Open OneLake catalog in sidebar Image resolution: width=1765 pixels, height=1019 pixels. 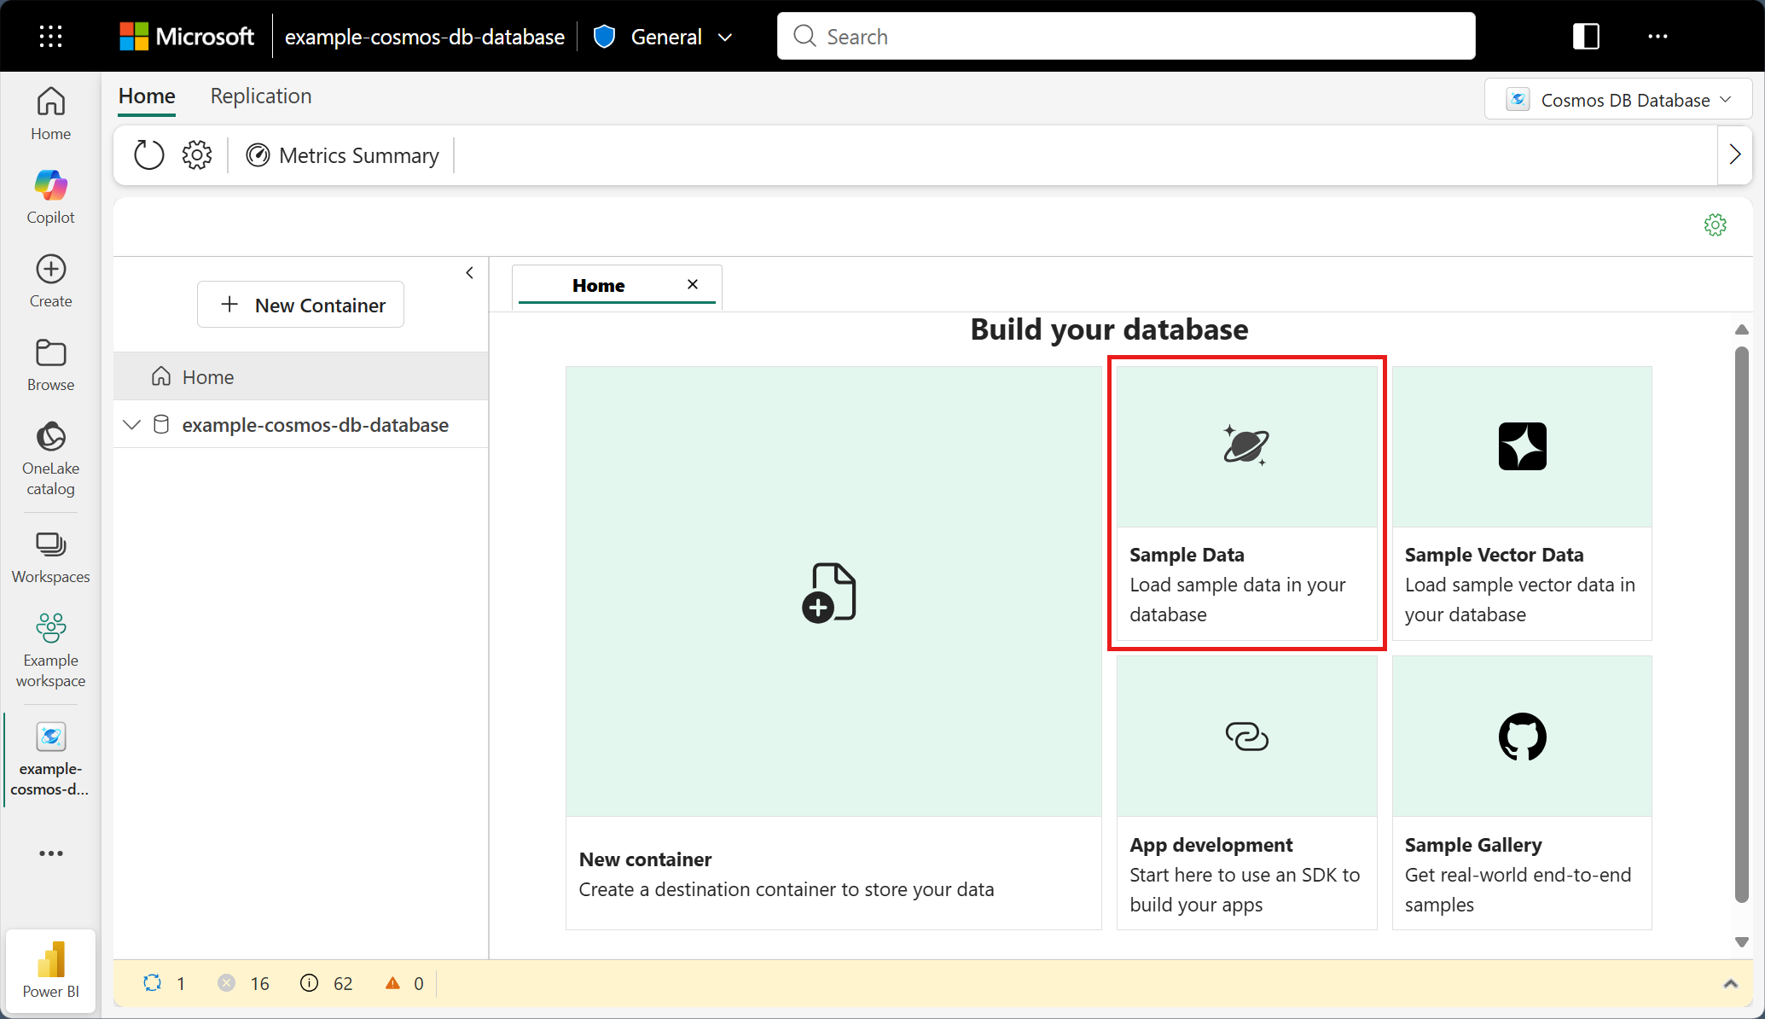coord(50,457)
